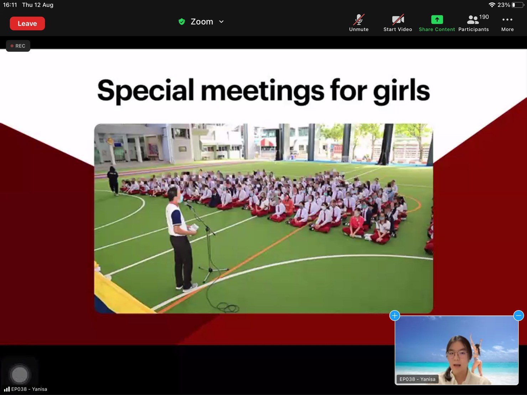Unmute the microphone
The image size is (527, 395).
[x=359, y=23]
